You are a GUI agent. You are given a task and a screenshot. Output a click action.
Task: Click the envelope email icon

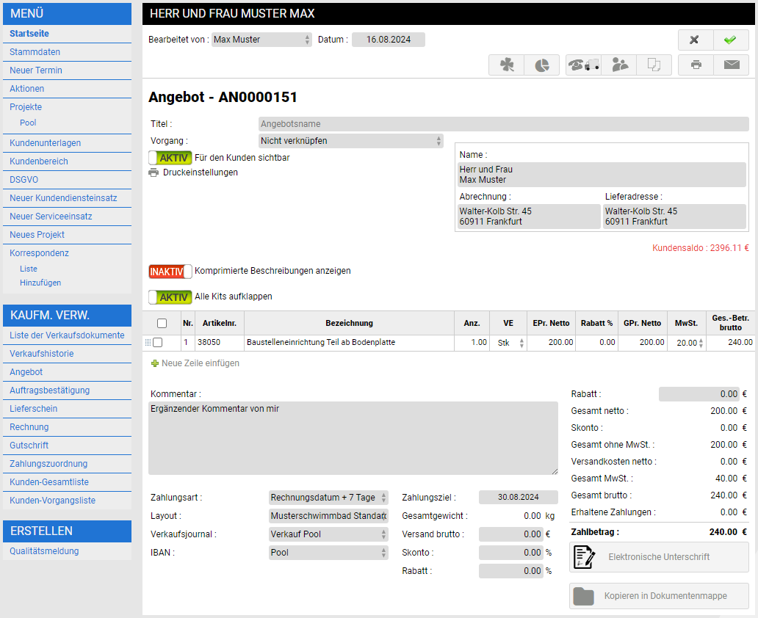click(731, 65)
